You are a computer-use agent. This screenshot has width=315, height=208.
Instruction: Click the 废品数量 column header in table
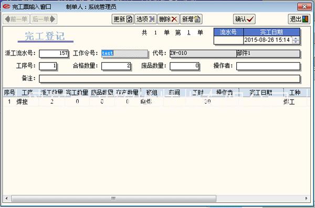point(102,92)
